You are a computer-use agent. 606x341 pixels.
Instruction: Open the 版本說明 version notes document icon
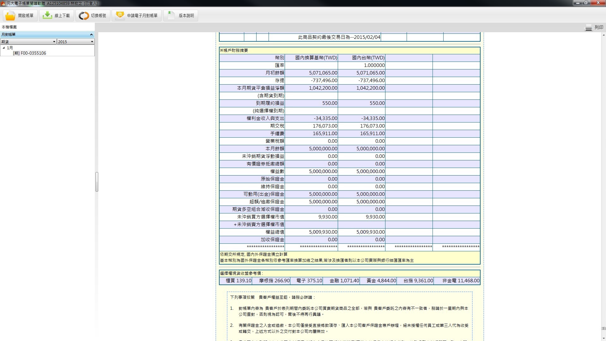click(x=171, y=15)
